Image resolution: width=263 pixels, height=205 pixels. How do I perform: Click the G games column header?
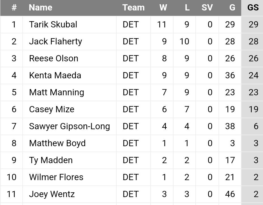[x=232, y=8]
